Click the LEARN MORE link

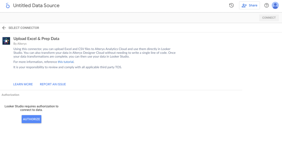click(23, 84)
